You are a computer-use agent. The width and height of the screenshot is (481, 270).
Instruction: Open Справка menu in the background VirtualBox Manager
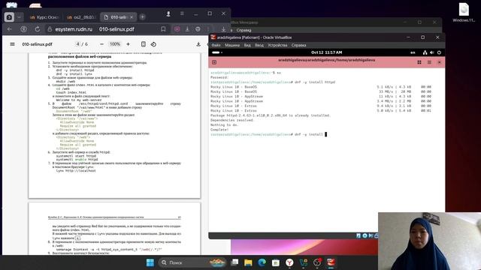point(244,30)
